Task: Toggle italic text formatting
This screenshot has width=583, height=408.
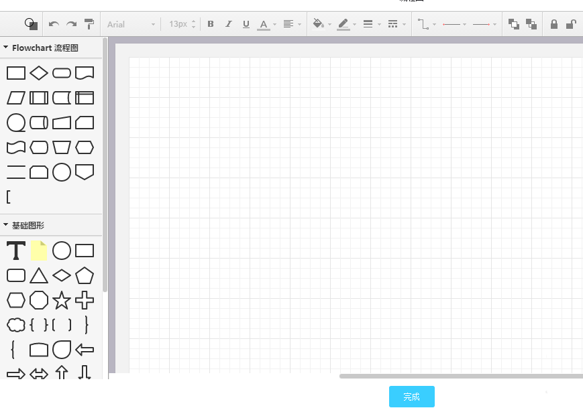Action: [228, 24]
